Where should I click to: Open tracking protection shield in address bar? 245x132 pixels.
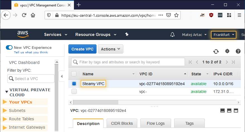tap(49, 15)
